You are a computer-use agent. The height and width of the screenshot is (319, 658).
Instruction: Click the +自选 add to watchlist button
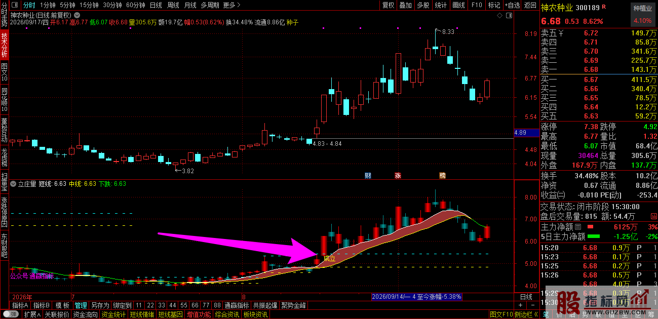[512, 5]
